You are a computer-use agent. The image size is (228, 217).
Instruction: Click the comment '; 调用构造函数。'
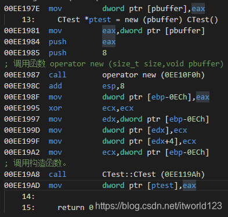click(35, 163)
